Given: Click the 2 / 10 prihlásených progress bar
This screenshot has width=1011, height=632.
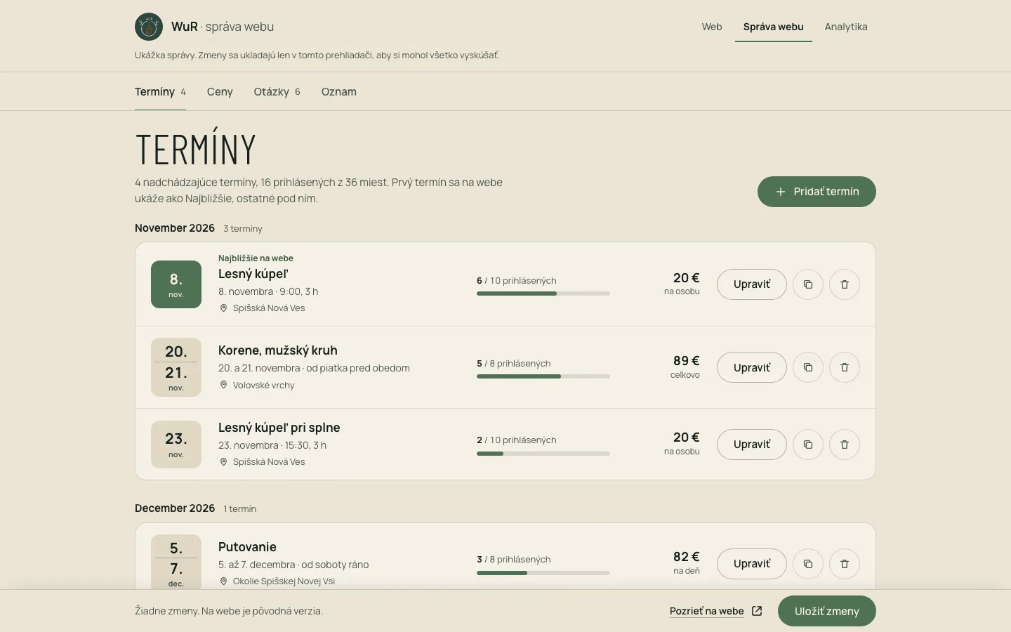Looking at the screenshot, I should coord(543,454).
